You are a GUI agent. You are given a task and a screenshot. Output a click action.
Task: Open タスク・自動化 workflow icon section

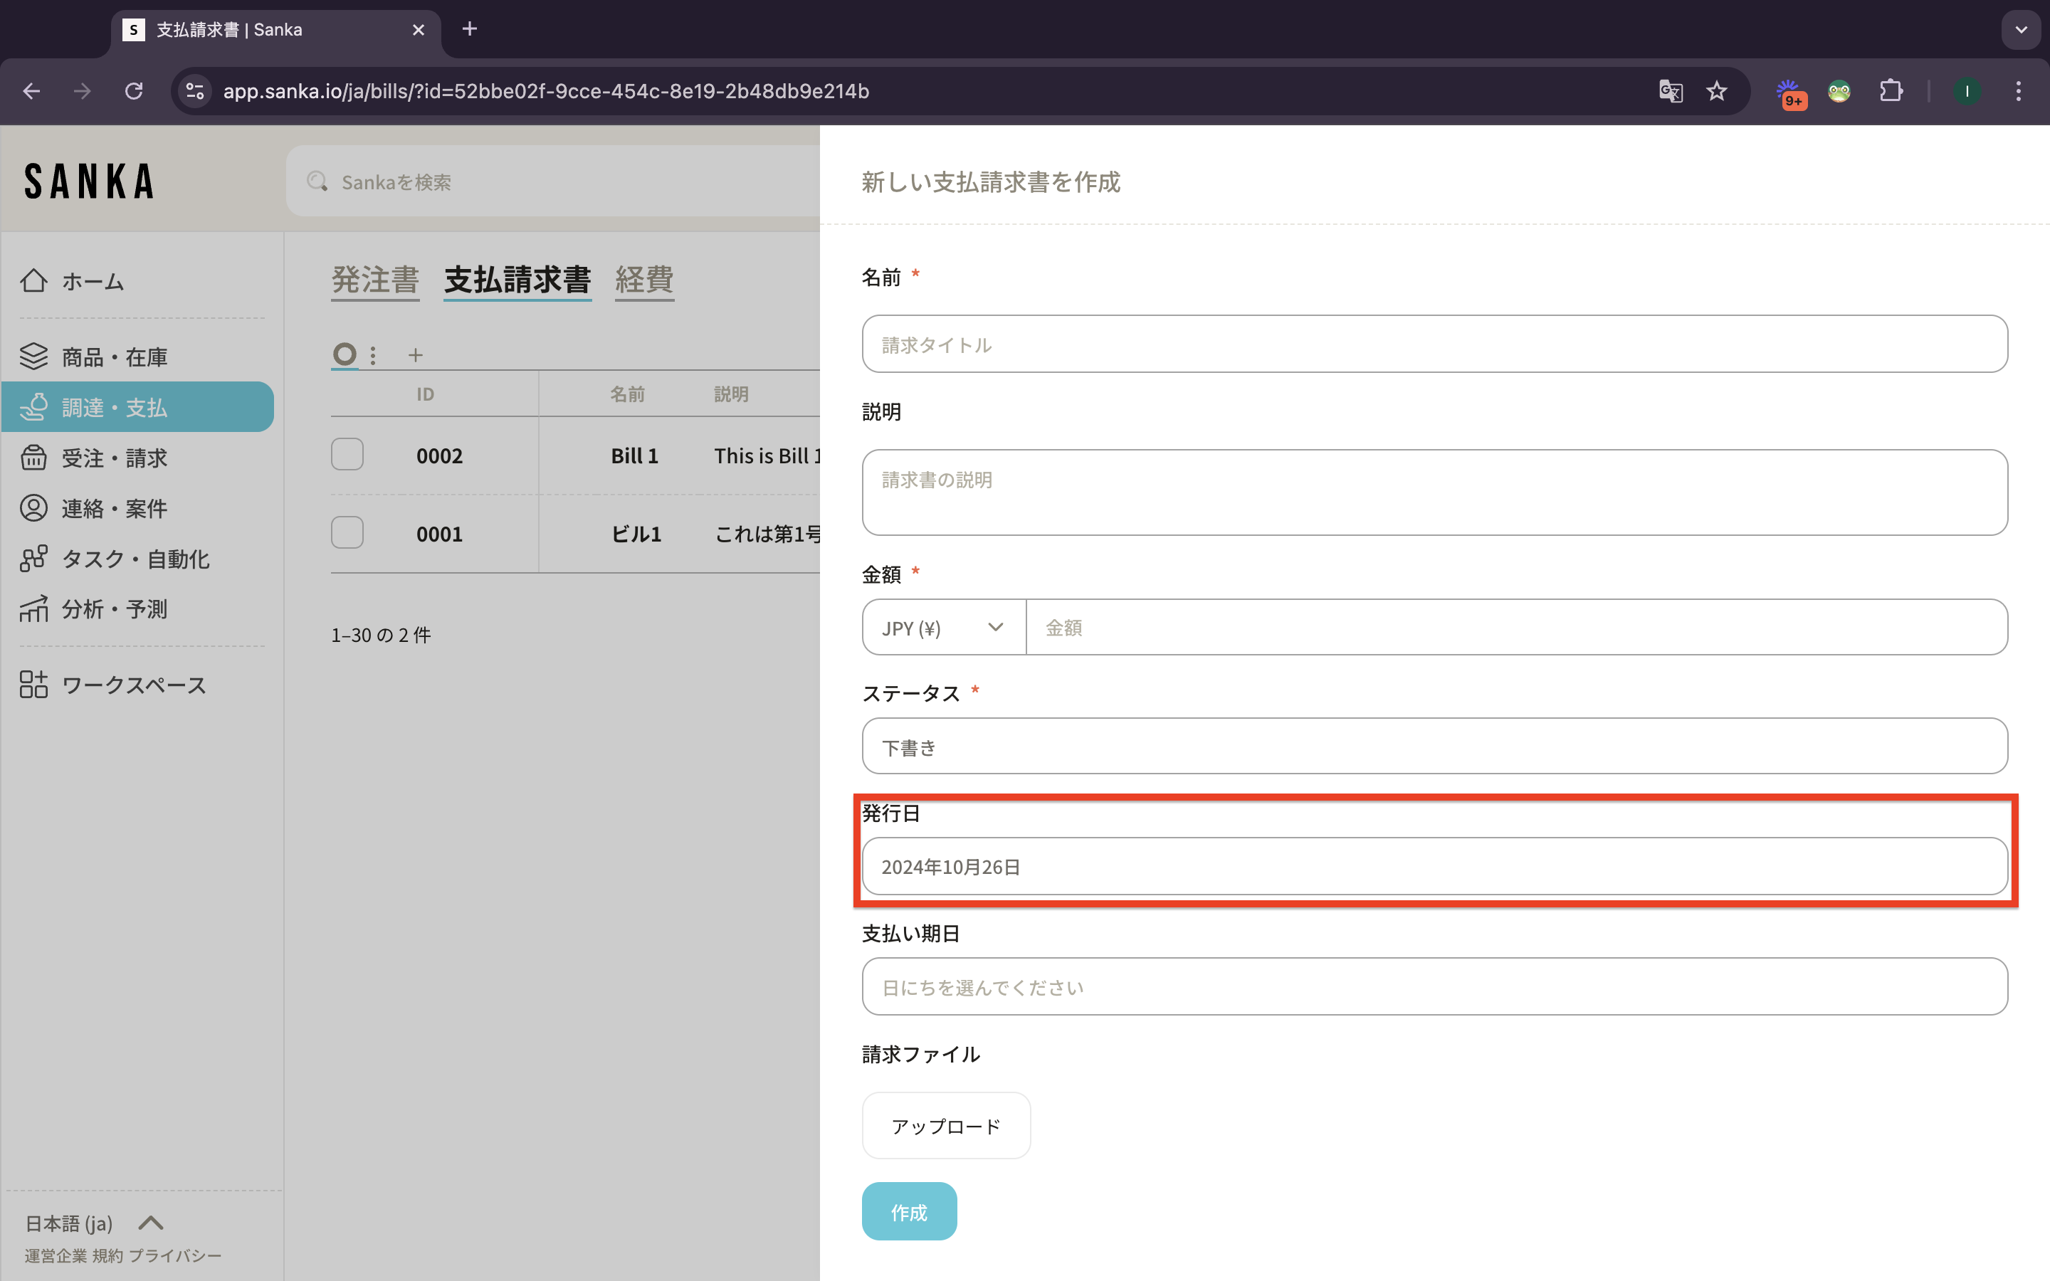click(34, 559)
